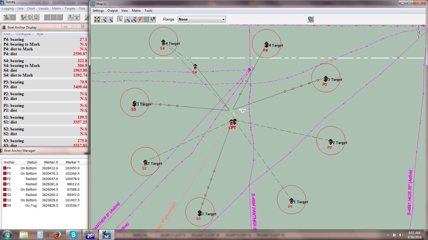Click Style in Boat Anchor Display
Image resolution: width=428 pixels, height=240 pixels.
tap(40, 34)
